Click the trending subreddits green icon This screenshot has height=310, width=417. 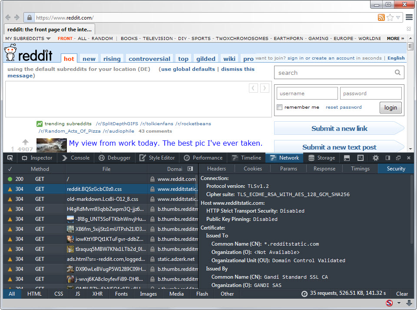[40, 124]
